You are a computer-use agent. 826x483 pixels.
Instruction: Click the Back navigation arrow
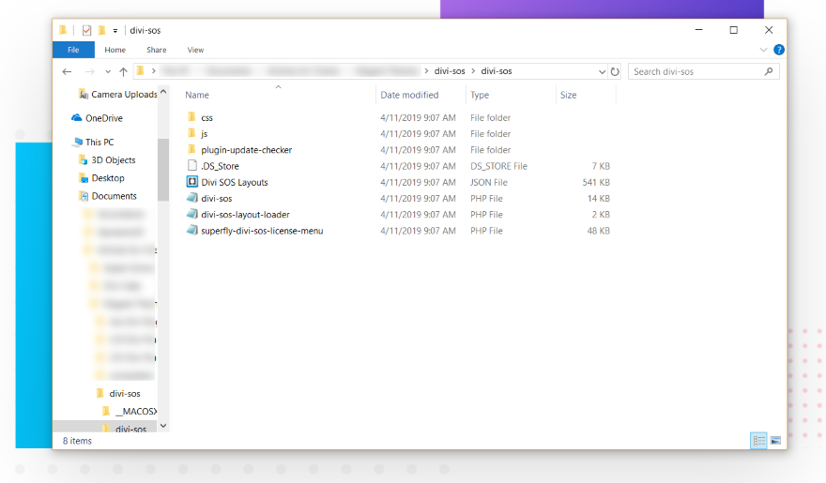[67, 71]
